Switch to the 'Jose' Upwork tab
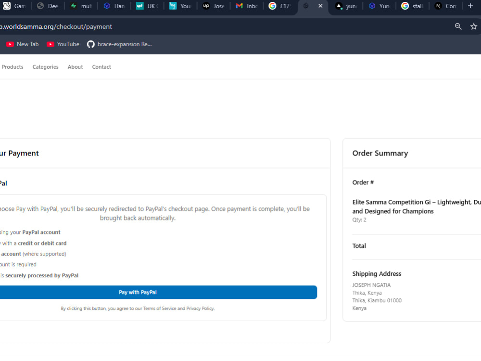The height and width of the screenshot is (361, 481). tap(214, 6)
